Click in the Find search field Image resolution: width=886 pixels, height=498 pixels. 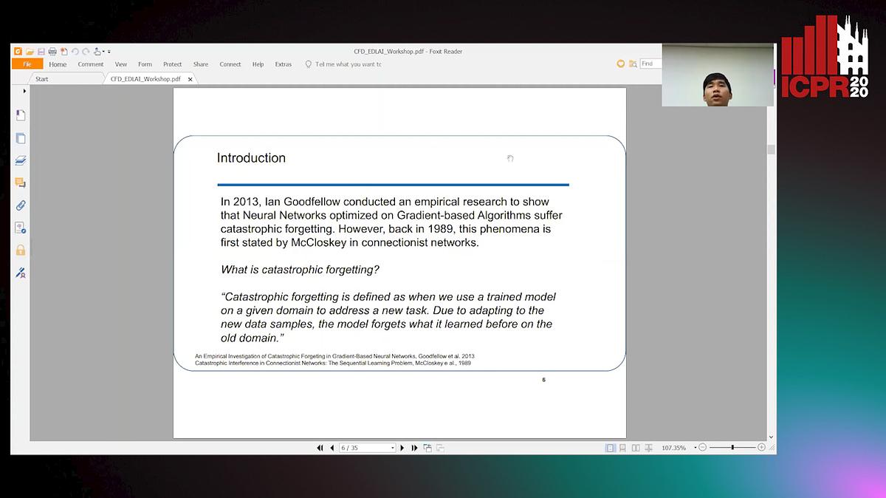point(650,63)
